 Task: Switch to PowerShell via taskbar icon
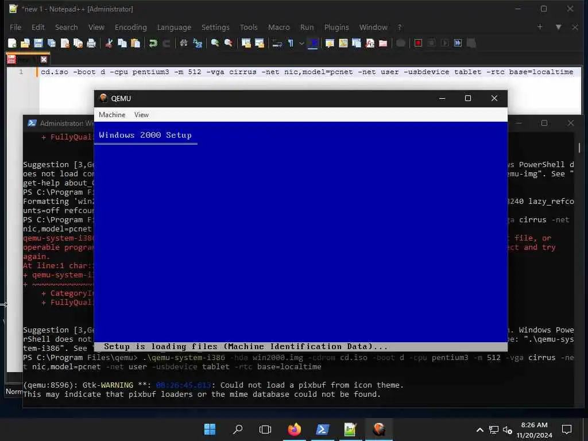(x=323, y=429)
